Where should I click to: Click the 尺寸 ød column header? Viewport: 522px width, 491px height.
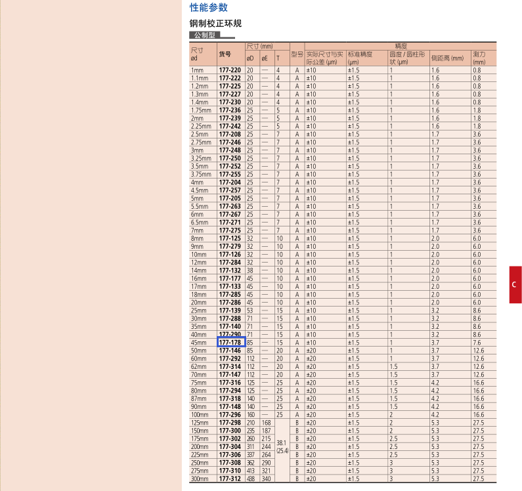tap(197, 54)
